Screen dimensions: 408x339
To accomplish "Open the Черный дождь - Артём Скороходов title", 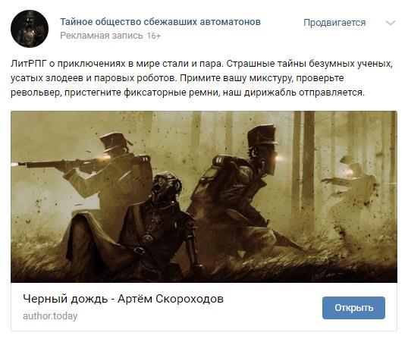I will (x=124, y=299).
